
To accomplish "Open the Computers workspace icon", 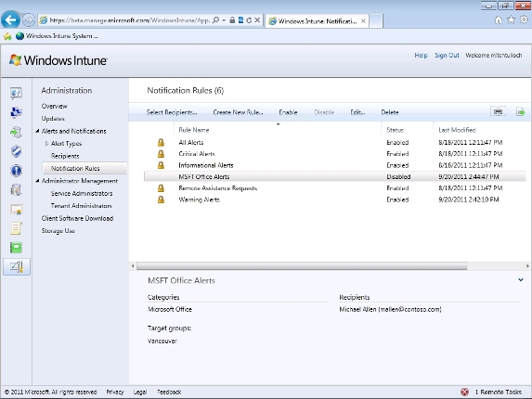I will click(16, 112).
